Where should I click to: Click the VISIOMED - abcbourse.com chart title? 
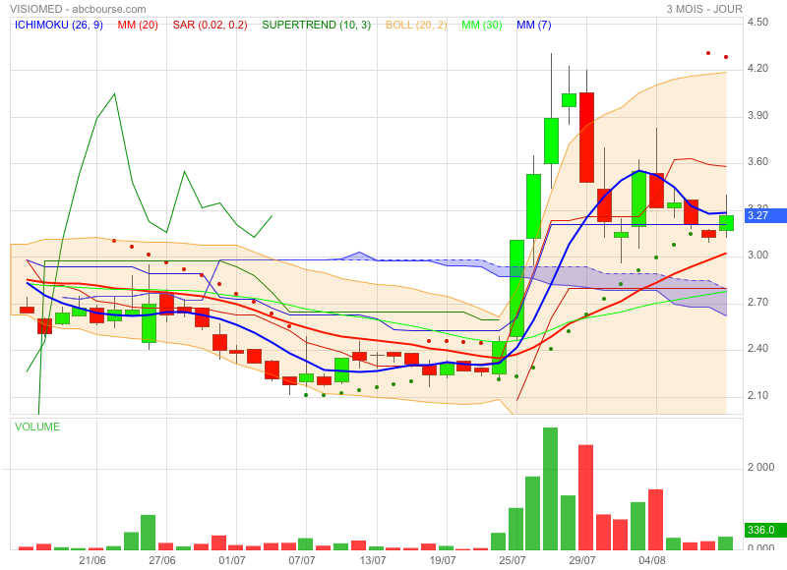tap(78, 9)
